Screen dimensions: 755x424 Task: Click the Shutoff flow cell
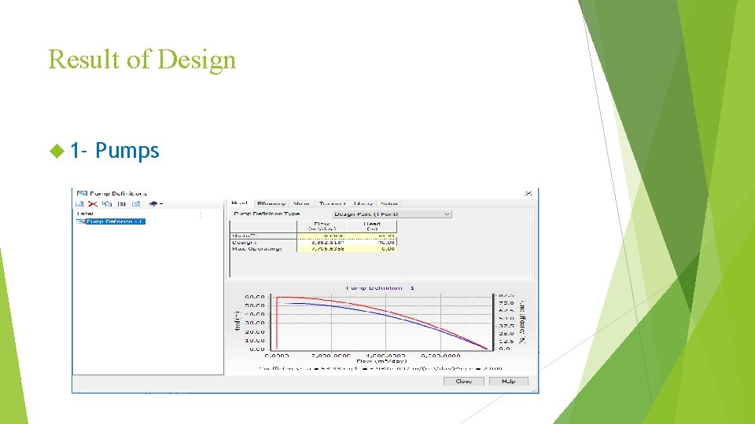322,236
